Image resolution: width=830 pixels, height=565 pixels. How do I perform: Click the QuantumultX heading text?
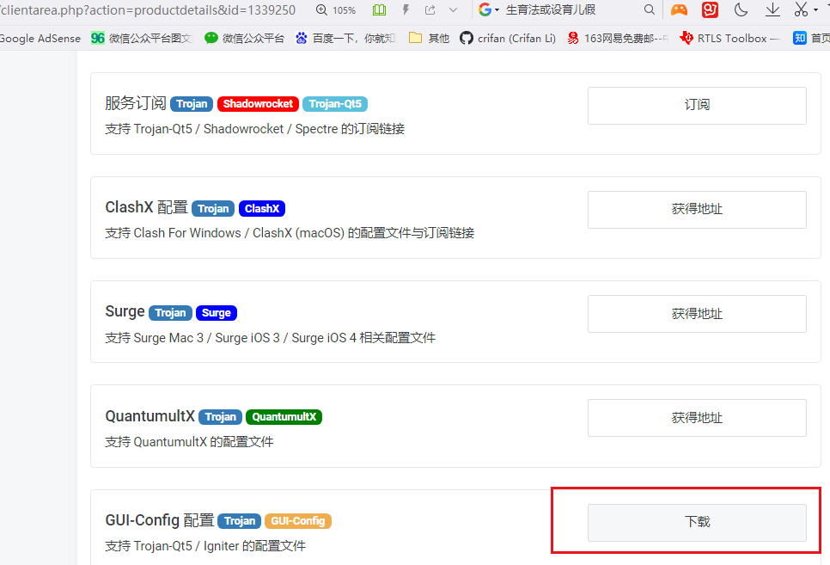[150, 416]
